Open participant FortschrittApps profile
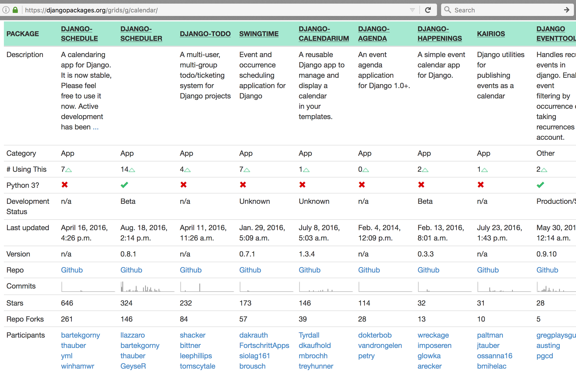The width and height of the screenshot is (576, 373). coord(264,346)
